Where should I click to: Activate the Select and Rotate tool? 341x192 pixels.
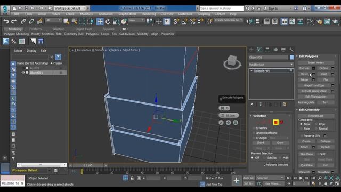(108, 21)
